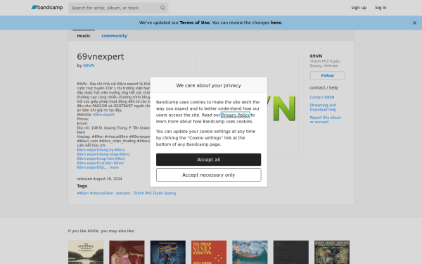Follow the 'here' link in the banner
This screenshot has width=422, height=264.
(x=276, y=23)
